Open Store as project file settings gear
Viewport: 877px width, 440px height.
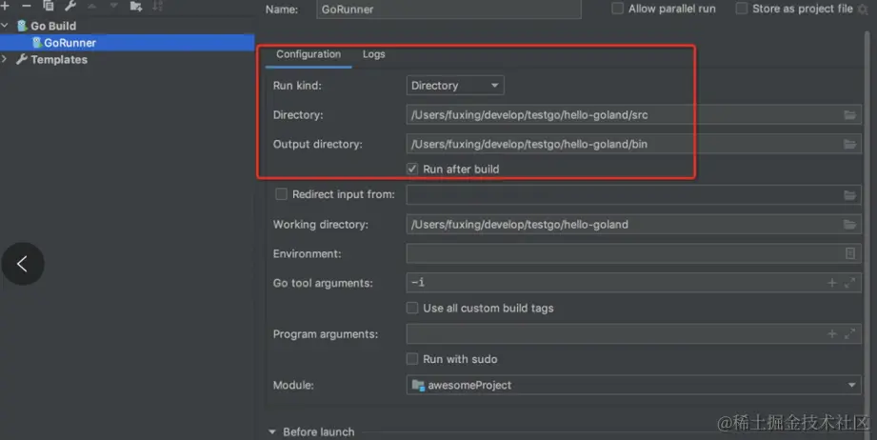click(863, 9)
